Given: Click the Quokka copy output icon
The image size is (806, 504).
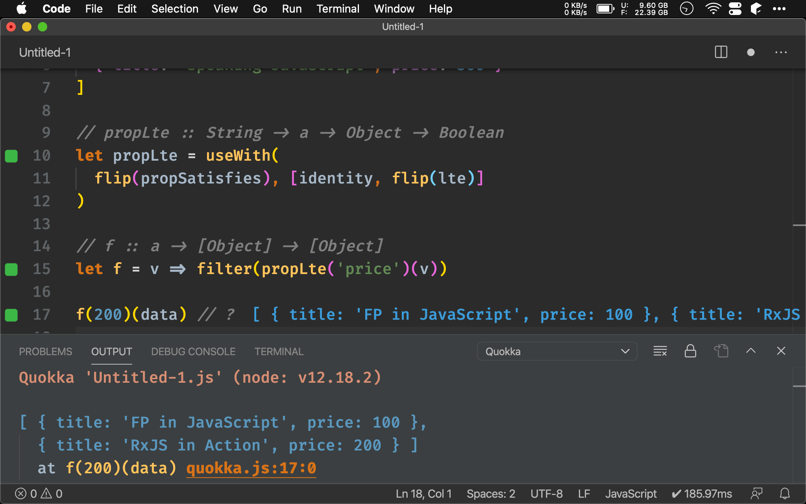Looking at the screenshot, I should tap(721, 351).
